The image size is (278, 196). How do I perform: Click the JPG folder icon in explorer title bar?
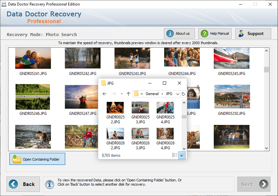click(103, 83)
